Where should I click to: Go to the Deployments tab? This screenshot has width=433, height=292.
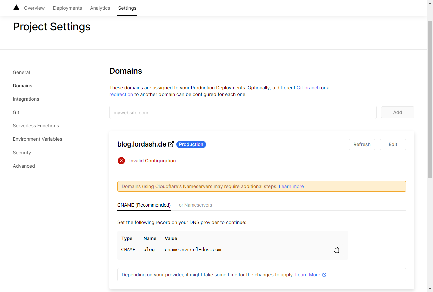[67, 8]
